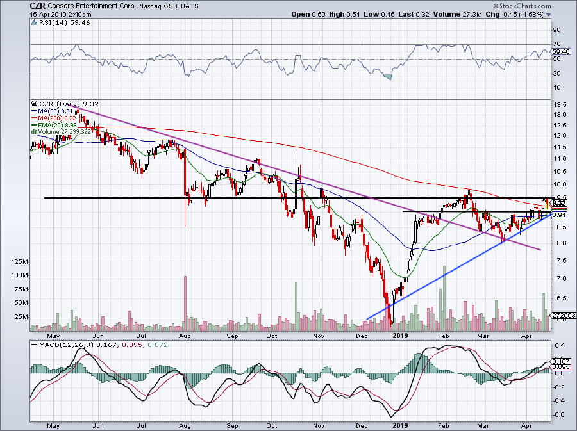This screenshot has height=431, width=577.
Task: Click the -0.6 level on MACD axis
Action: (560, 414)
